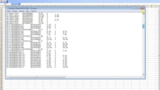Click the text B07FG1N76L
Screen dimensions: 160x90
click(28, 36)
